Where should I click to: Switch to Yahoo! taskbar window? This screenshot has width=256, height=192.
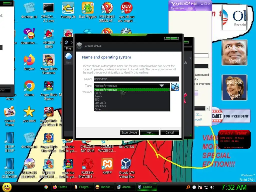(x=104, y=187)
